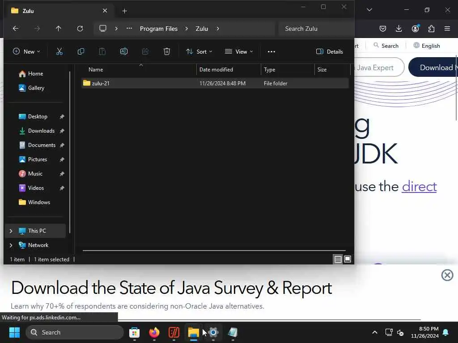Open Firefox hamburger application menu
Viewport: 458px width, 343px height.
click(447, 28)
